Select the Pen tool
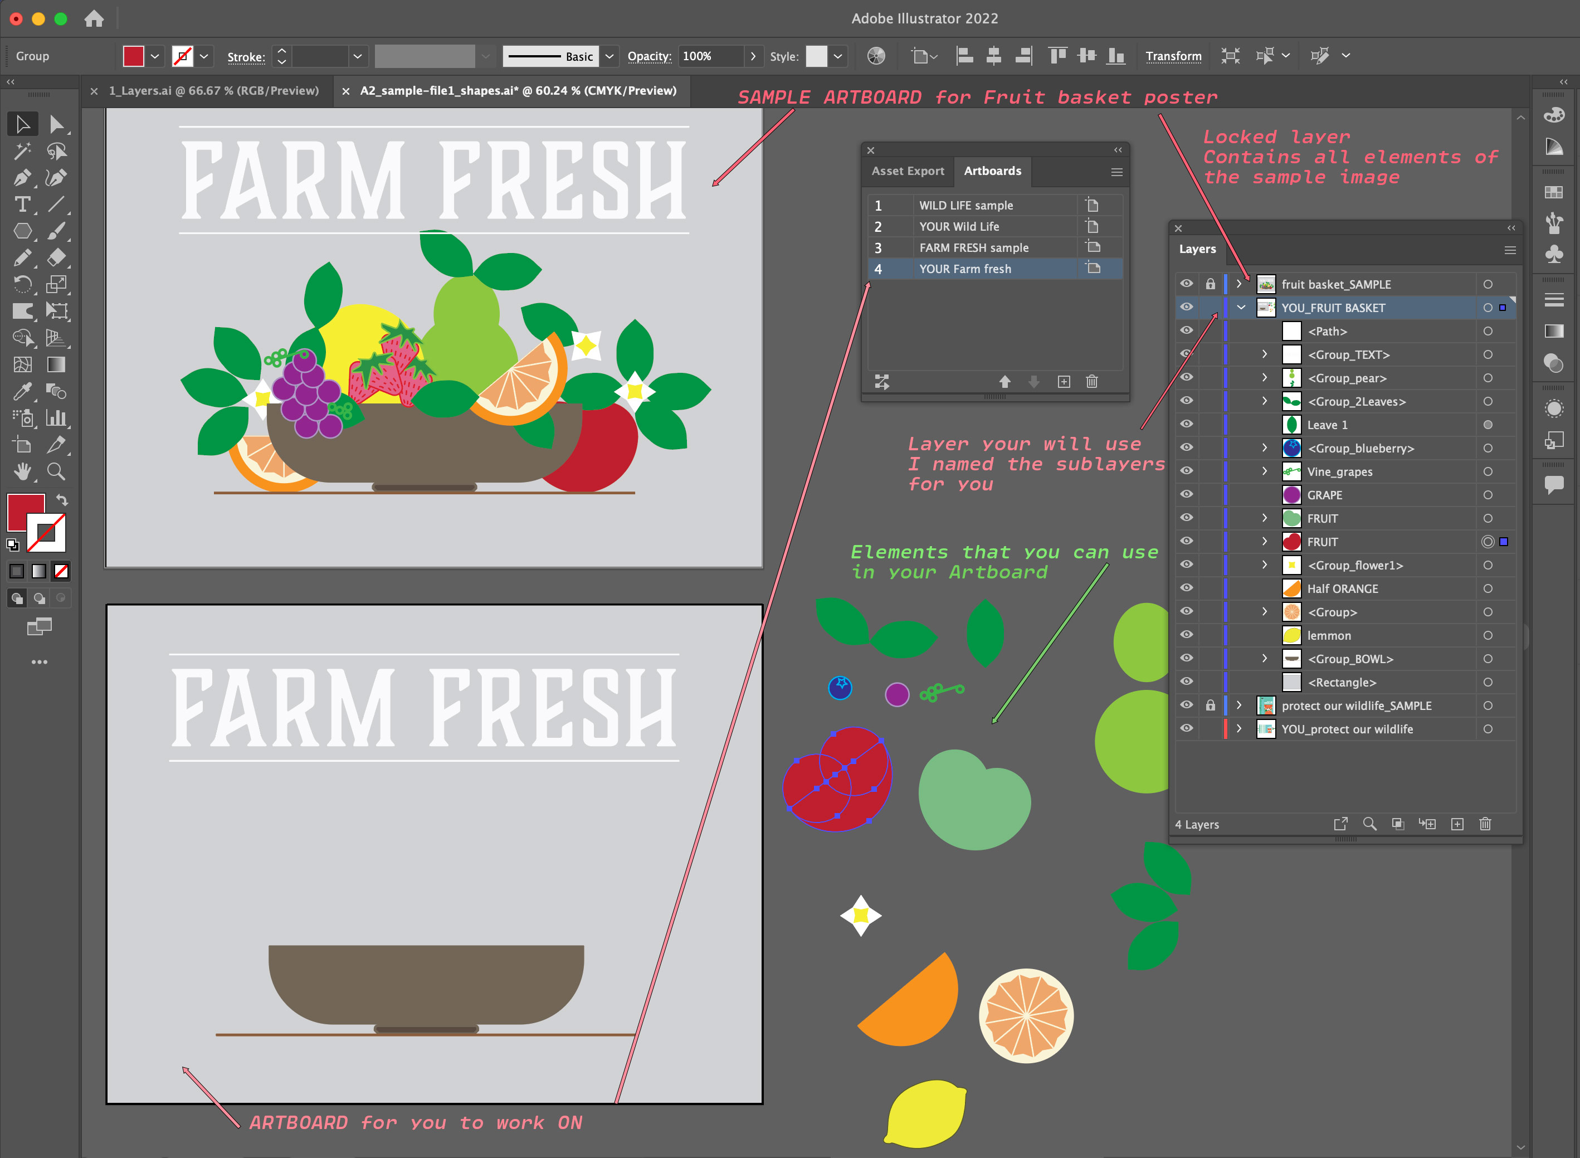Image resolution: width=1580 pixels, height=1158 pixels. [22, 178]
